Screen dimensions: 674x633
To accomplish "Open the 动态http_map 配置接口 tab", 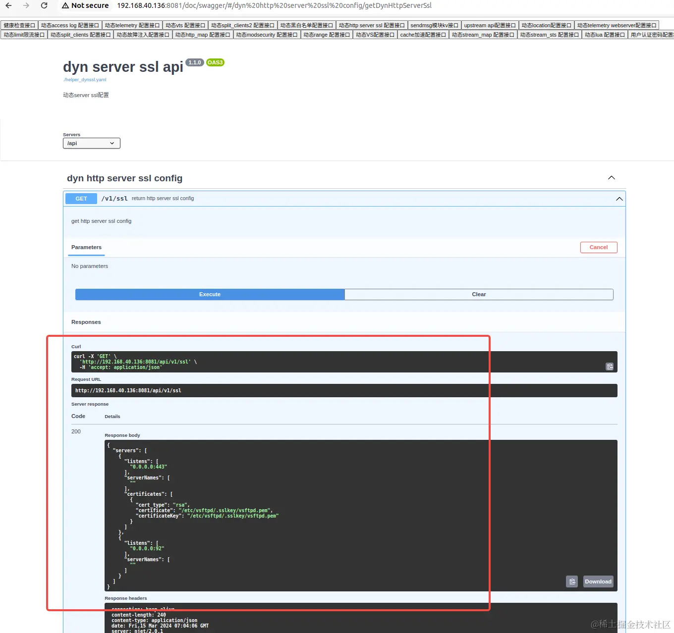I will pos(203,35).
